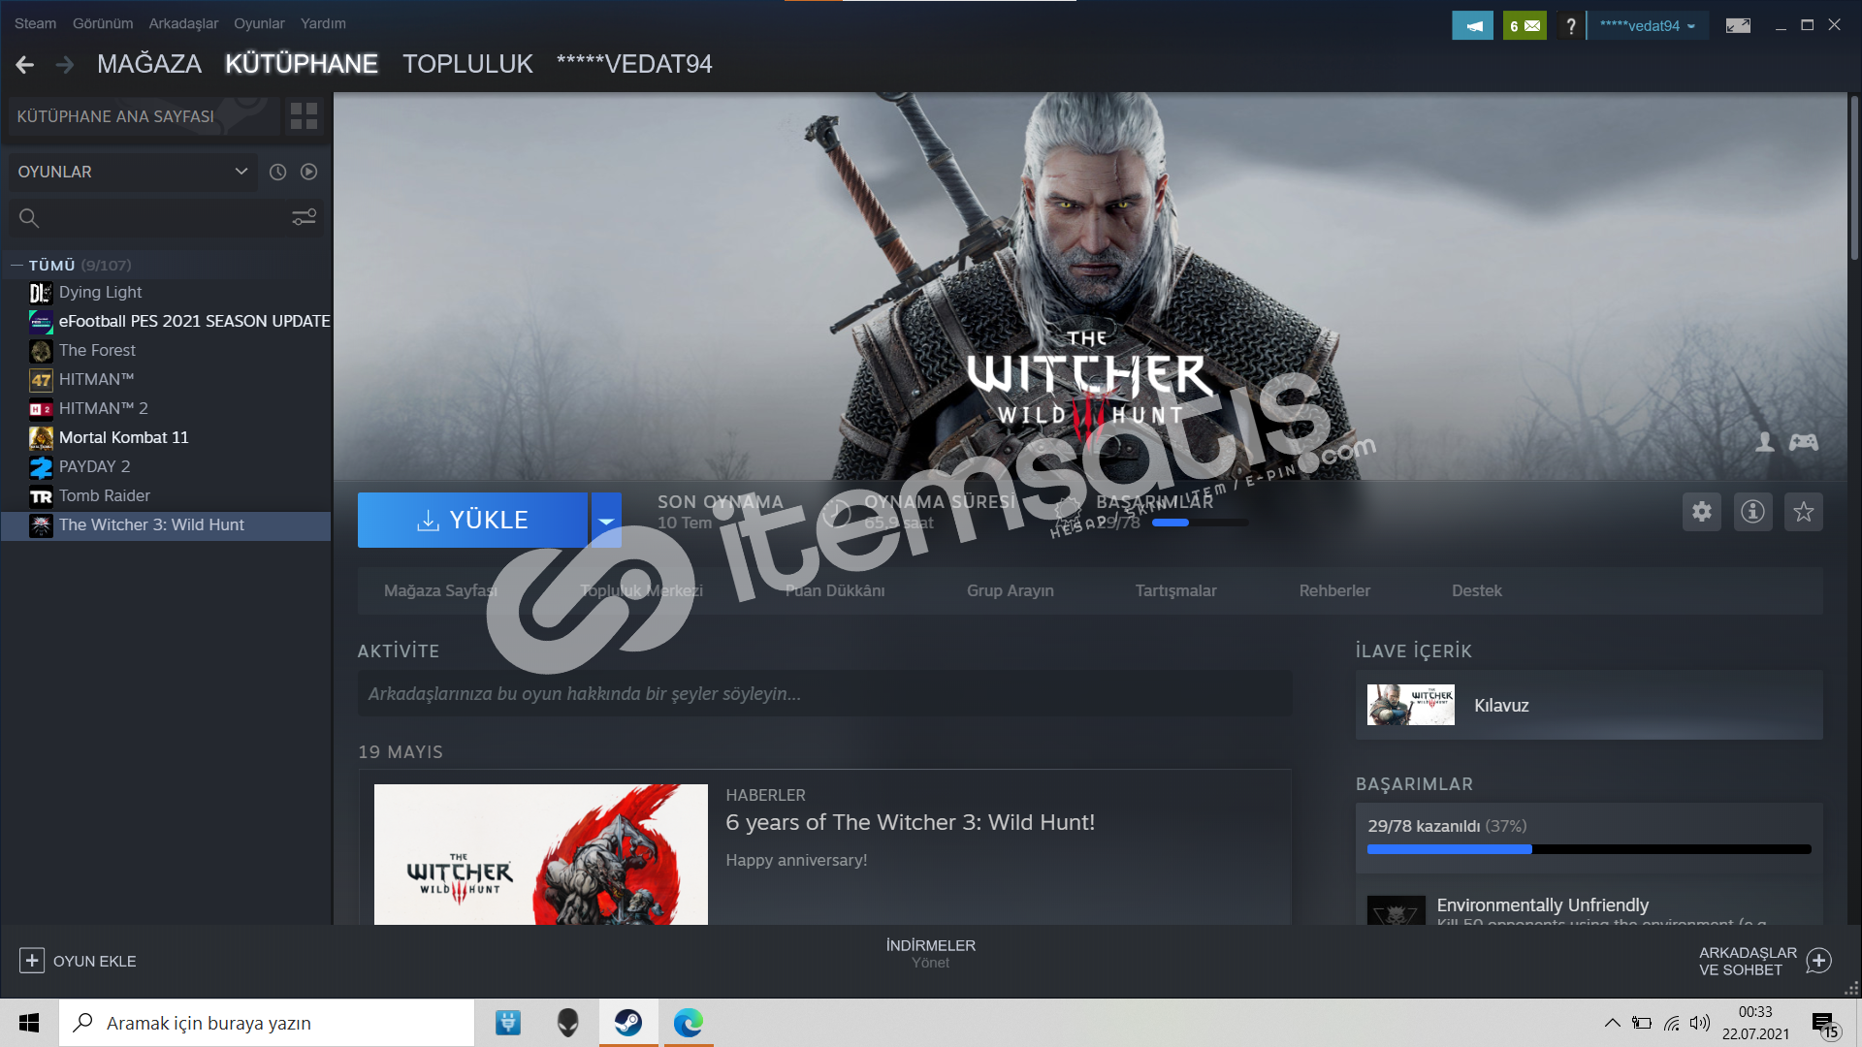1862x1047 pixels.
Task: Open the vedat94 account dropdown
Action: click(x=1648, y=26)
